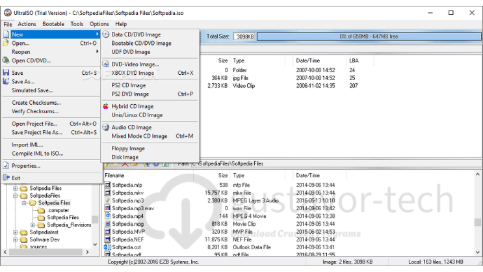Click the Softpedia.mp3 file icon
This screenshot has height=272, width=483.
coord(107,200)
